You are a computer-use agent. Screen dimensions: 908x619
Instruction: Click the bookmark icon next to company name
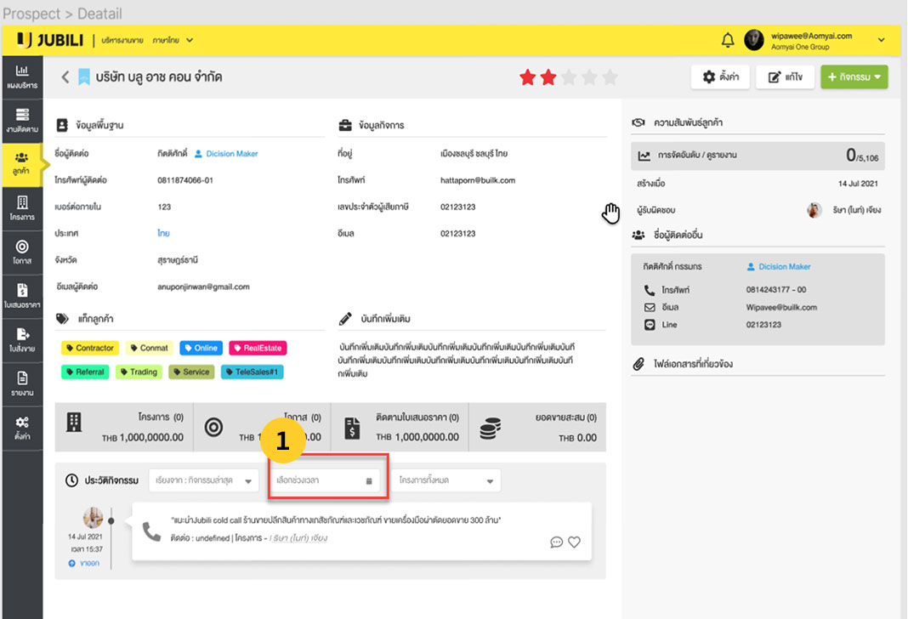click(83, 77)
